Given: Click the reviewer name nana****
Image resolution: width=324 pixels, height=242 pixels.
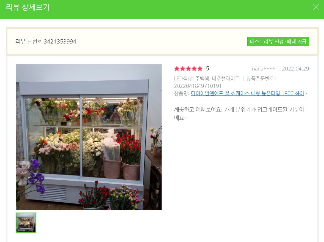Looking at the screenshot, I should 264,69.
